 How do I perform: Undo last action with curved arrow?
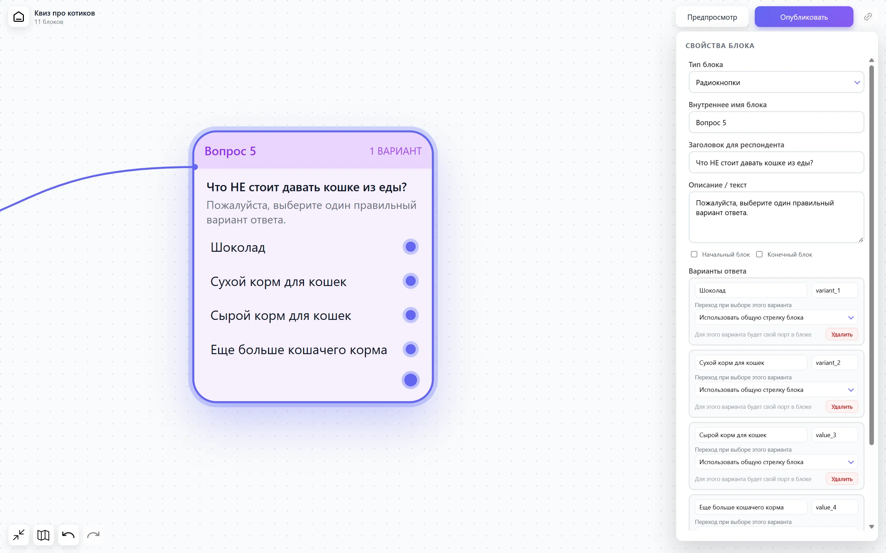68,535
